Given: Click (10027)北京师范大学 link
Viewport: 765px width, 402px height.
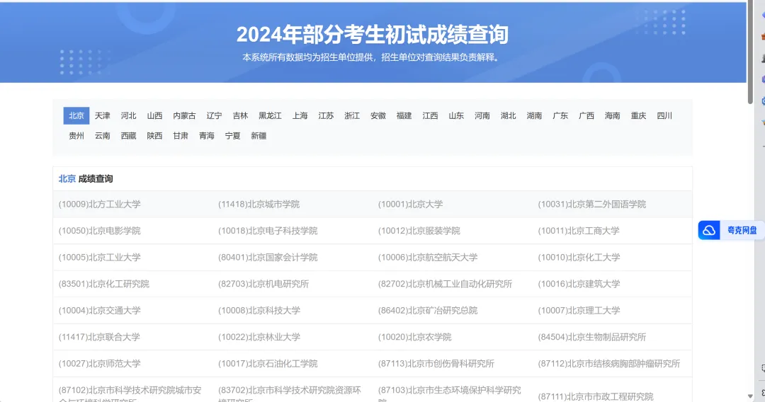Looking at the screenshot, I should click(x=100, y=364).
